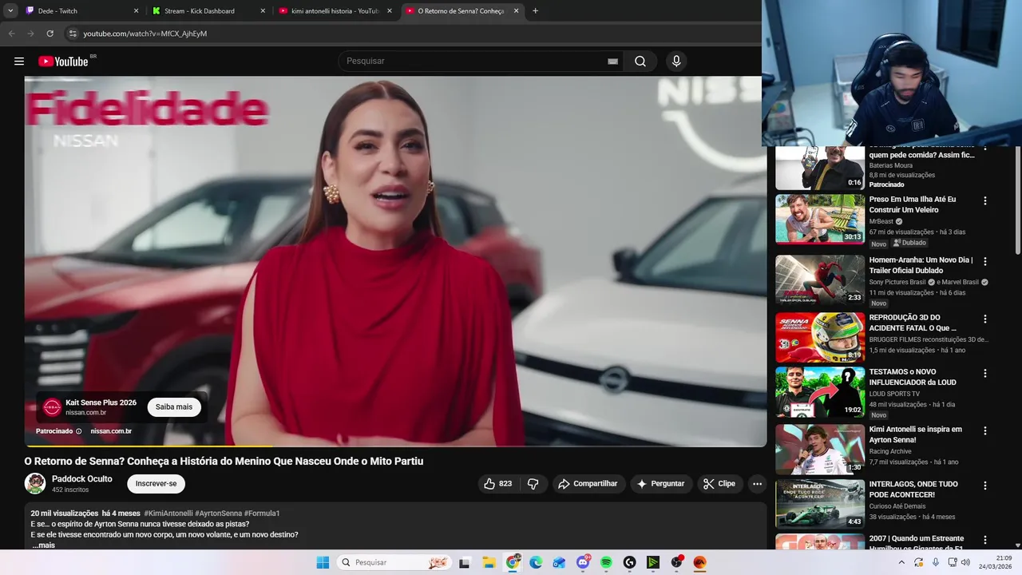Open options for TESTAMOS o NOVO INFLUENCIADOR video
Viewport: 1022px width, 575px height.
(x=985, y=373)
